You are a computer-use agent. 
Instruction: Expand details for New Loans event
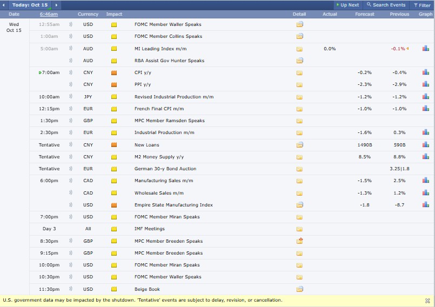click(299, 145)
